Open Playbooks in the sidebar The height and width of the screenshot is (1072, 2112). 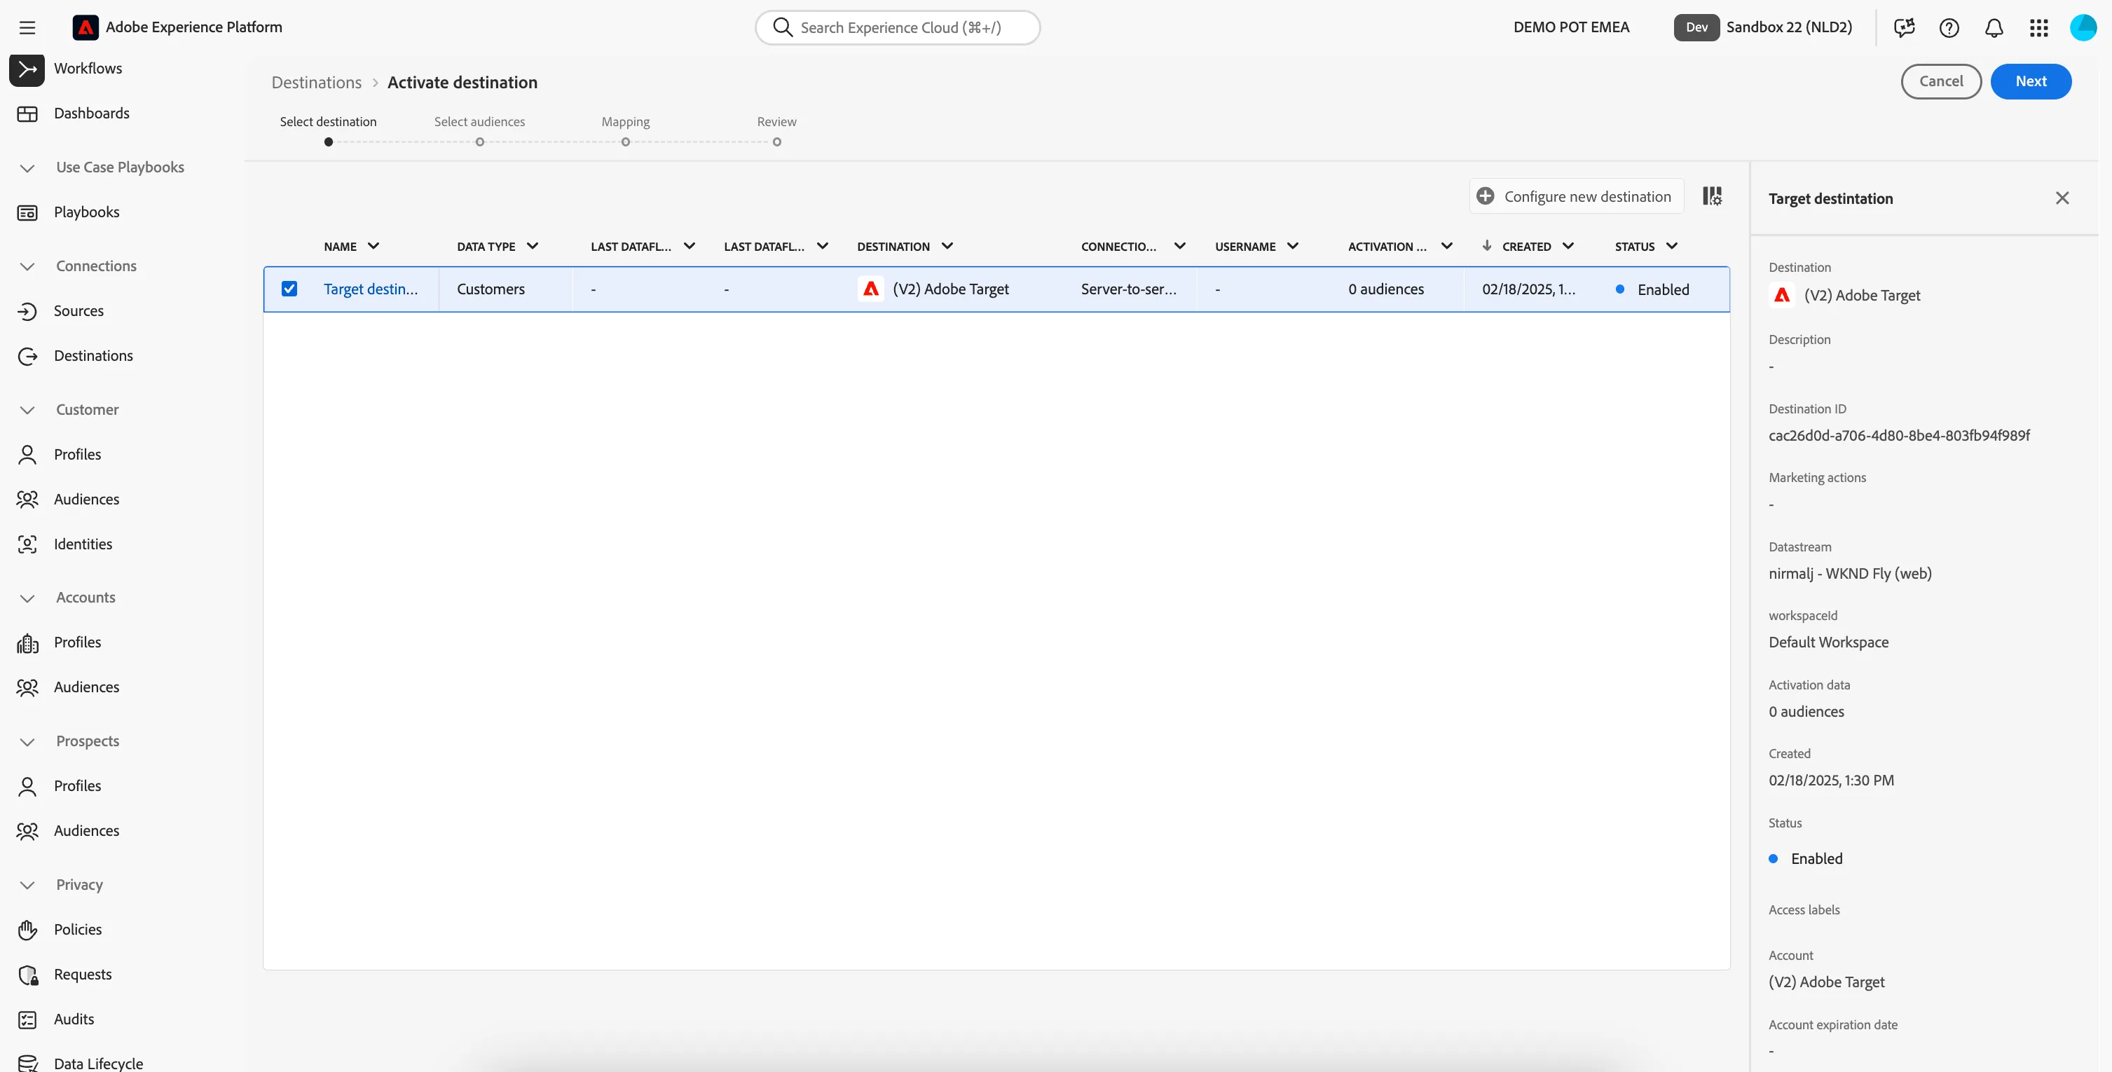(87, 212)
